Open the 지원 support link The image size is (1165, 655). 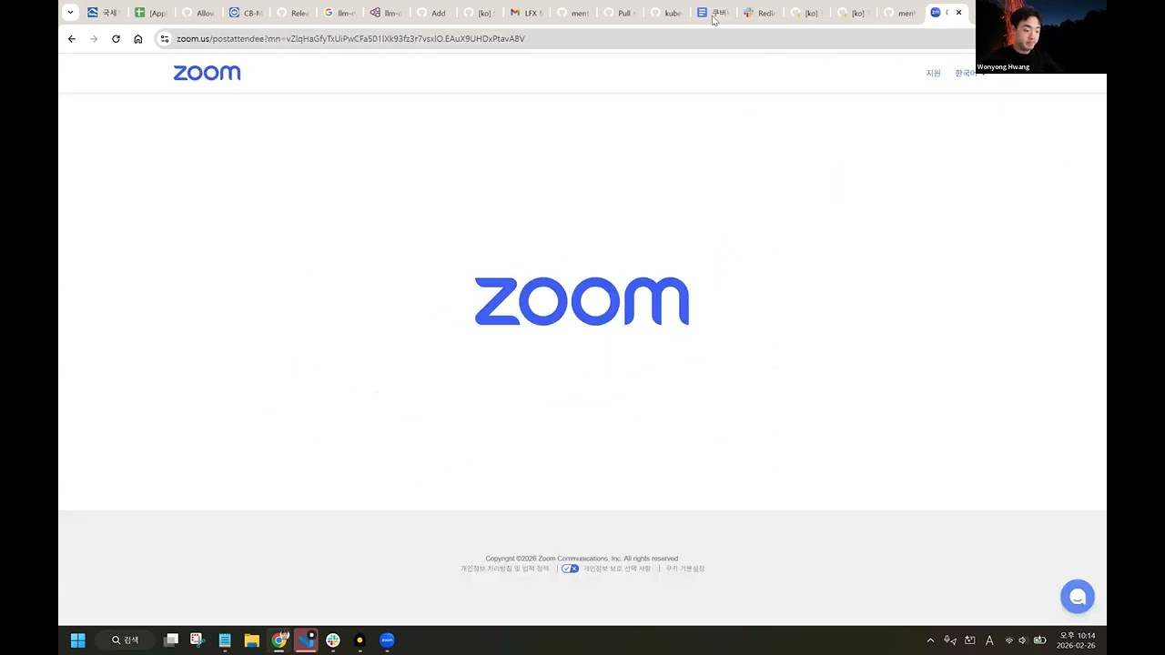pos(933,73)
